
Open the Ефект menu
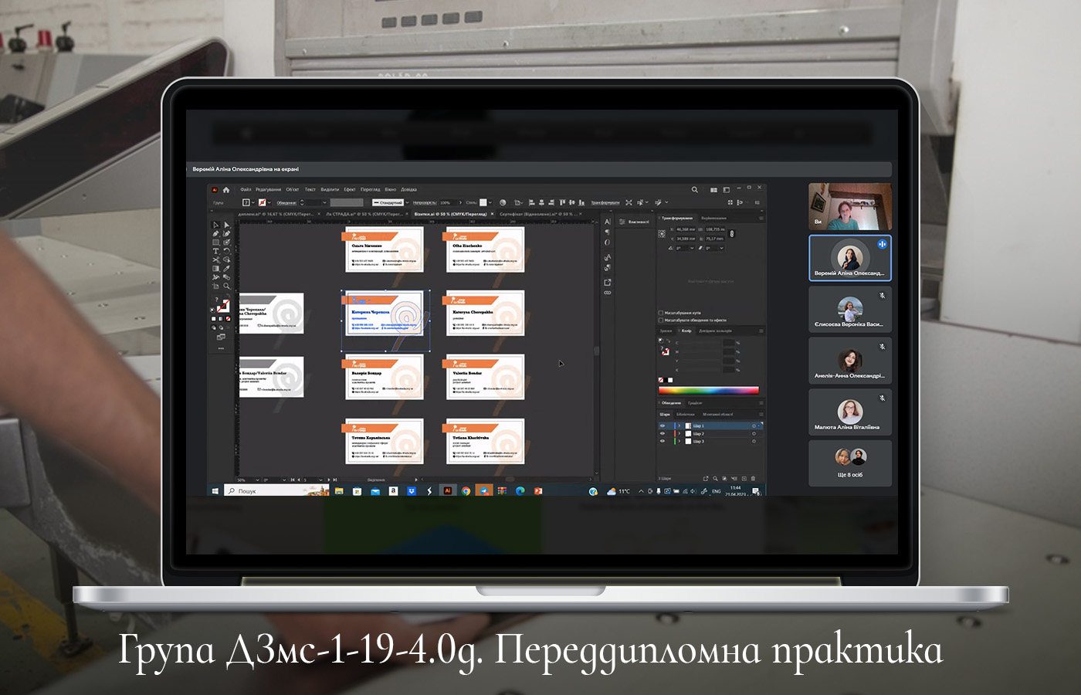coord(350,189)
